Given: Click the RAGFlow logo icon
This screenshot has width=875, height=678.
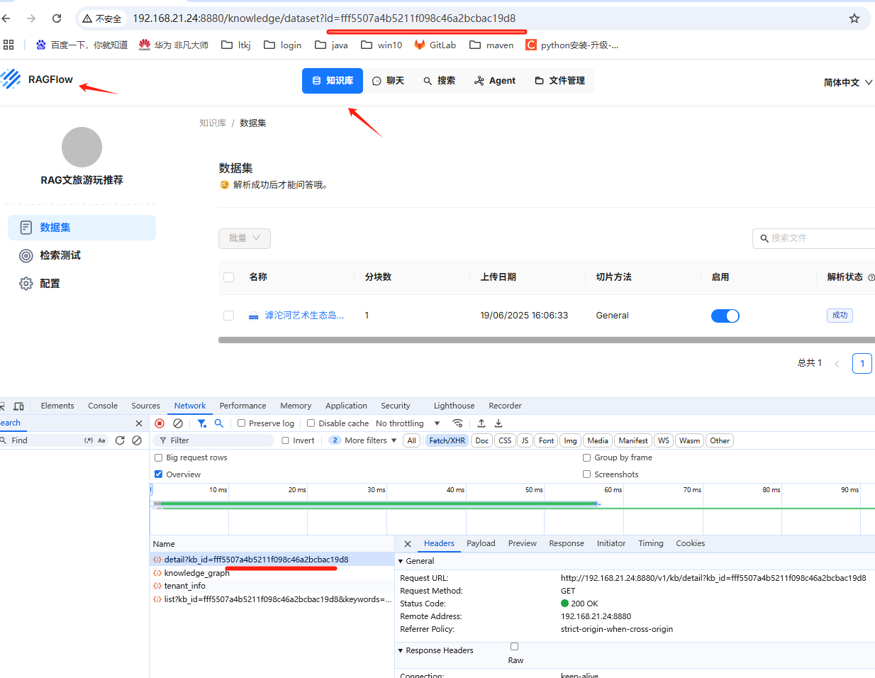Looking at the screenshot, I should [x=11, y=79].
